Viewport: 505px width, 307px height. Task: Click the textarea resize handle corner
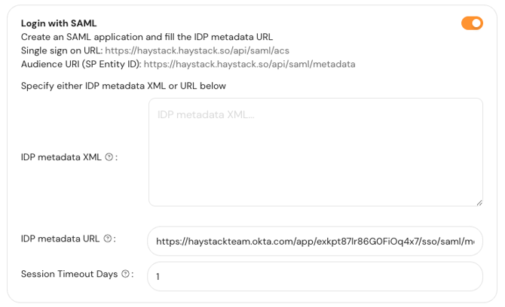click(x=479, y=202)
